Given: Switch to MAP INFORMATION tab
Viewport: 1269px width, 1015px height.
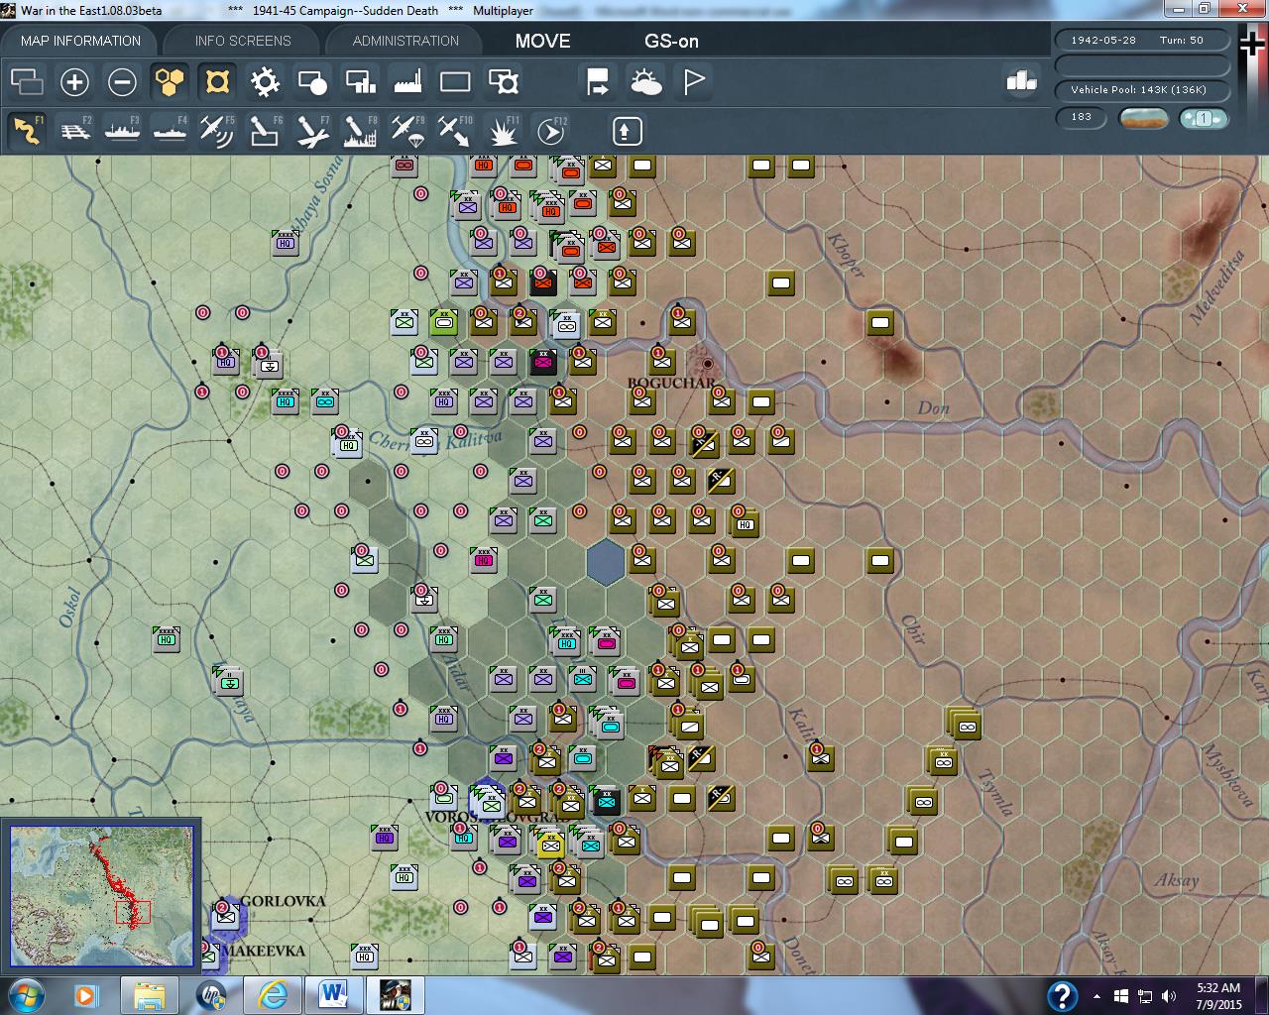Looking at the screenshot, I should tap(80, 41).
